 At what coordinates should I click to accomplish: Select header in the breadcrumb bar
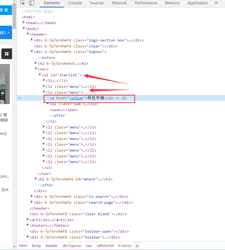pyautogui.click(x=52, y=246)
